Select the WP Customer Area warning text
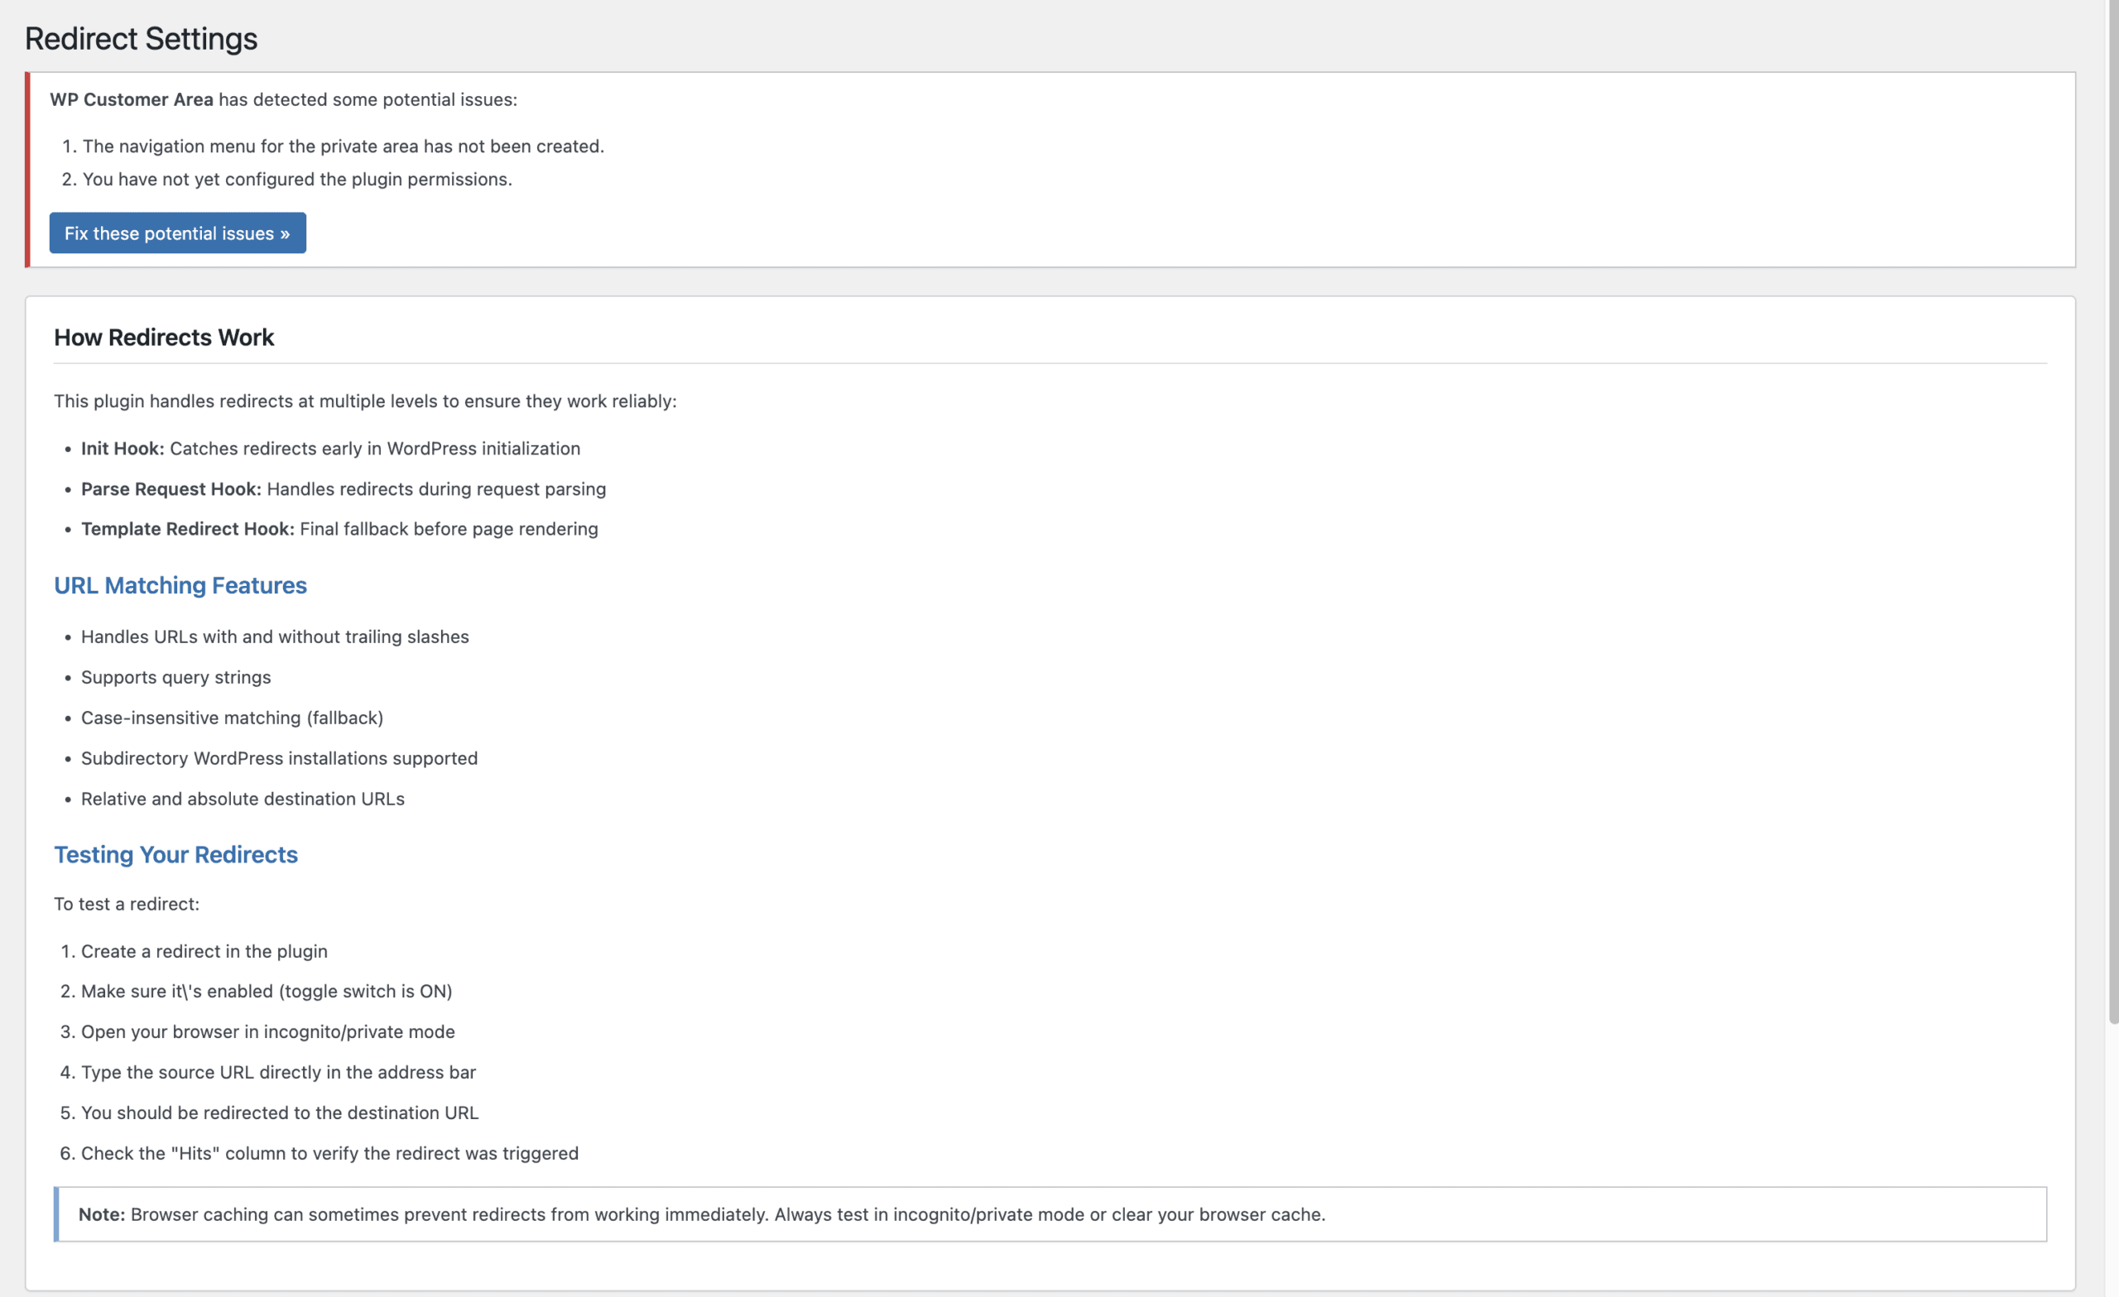Viewport: 2119px width, 1297px height. click(x=282, y=98)
